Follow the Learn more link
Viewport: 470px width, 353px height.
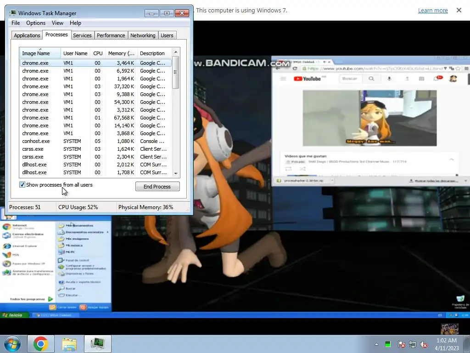(x=433, y=10)
